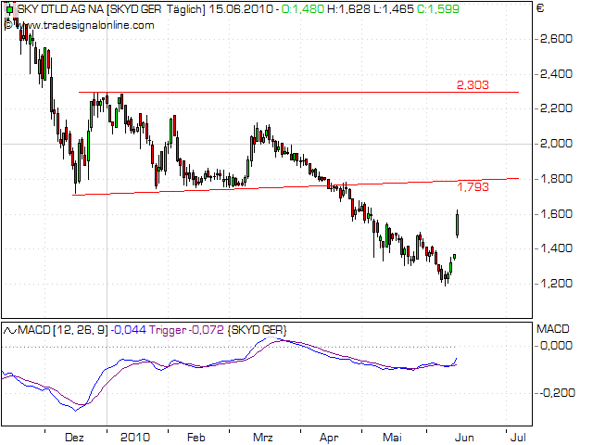Image resolution: width=593 pixels, height=445 pixels.
Task: Click the Jun month label
Action: (464, 438)
